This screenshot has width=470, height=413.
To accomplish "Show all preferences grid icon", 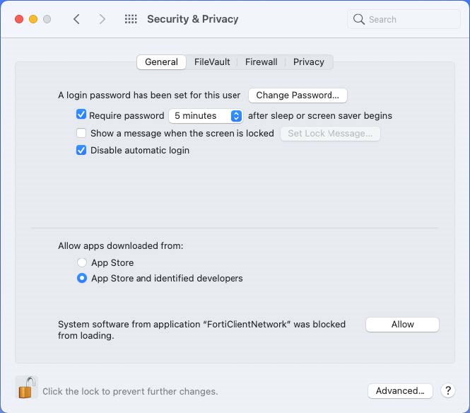I will point(131,19).
